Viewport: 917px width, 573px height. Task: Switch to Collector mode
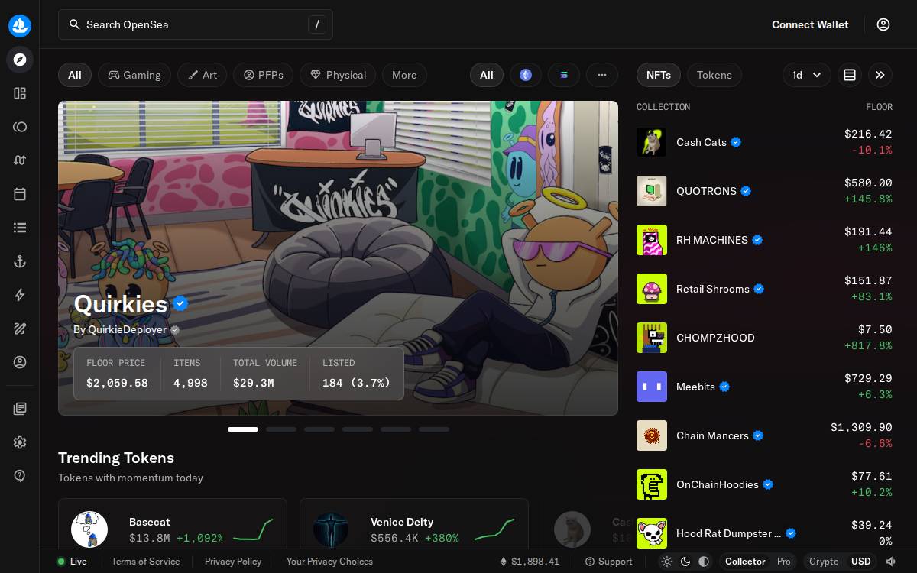745,562
